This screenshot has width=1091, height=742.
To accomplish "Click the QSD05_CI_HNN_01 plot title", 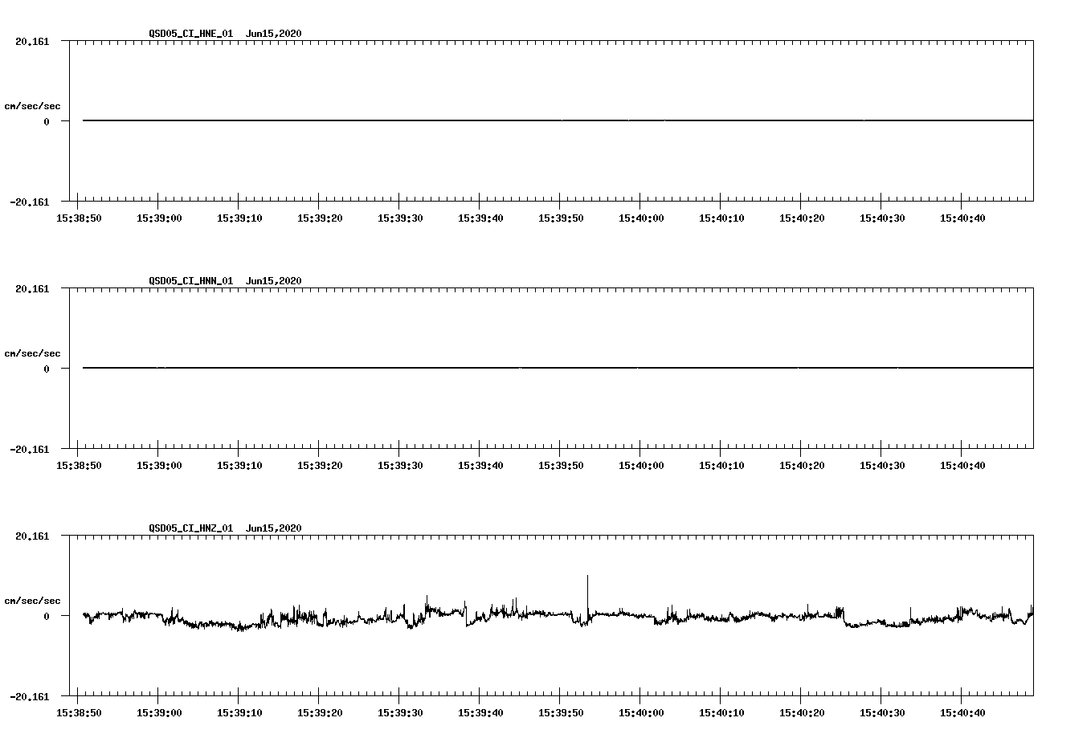I will [190, 281].
